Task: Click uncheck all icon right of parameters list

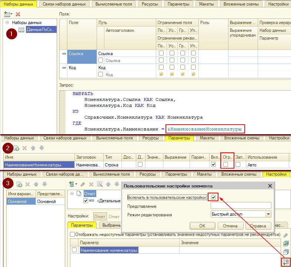Action: coord(286,252)
